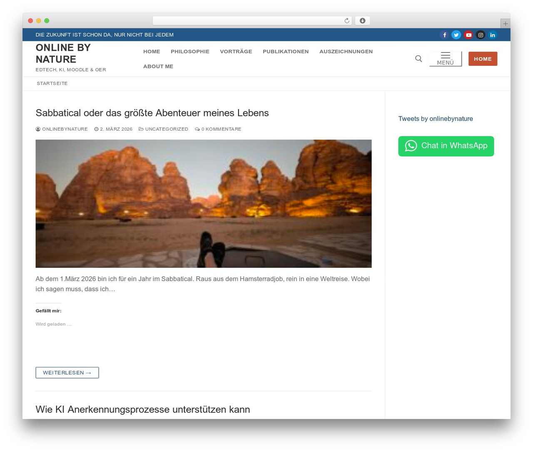Click the Chat in WhatsApp button

coord(446,146)
